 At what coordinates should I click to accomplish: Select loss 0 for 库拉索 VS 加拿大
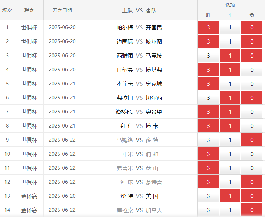(252, 210)
